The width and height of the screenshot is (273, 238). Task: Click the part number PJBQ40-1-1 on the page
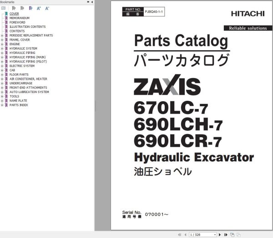tap(154, 12)
